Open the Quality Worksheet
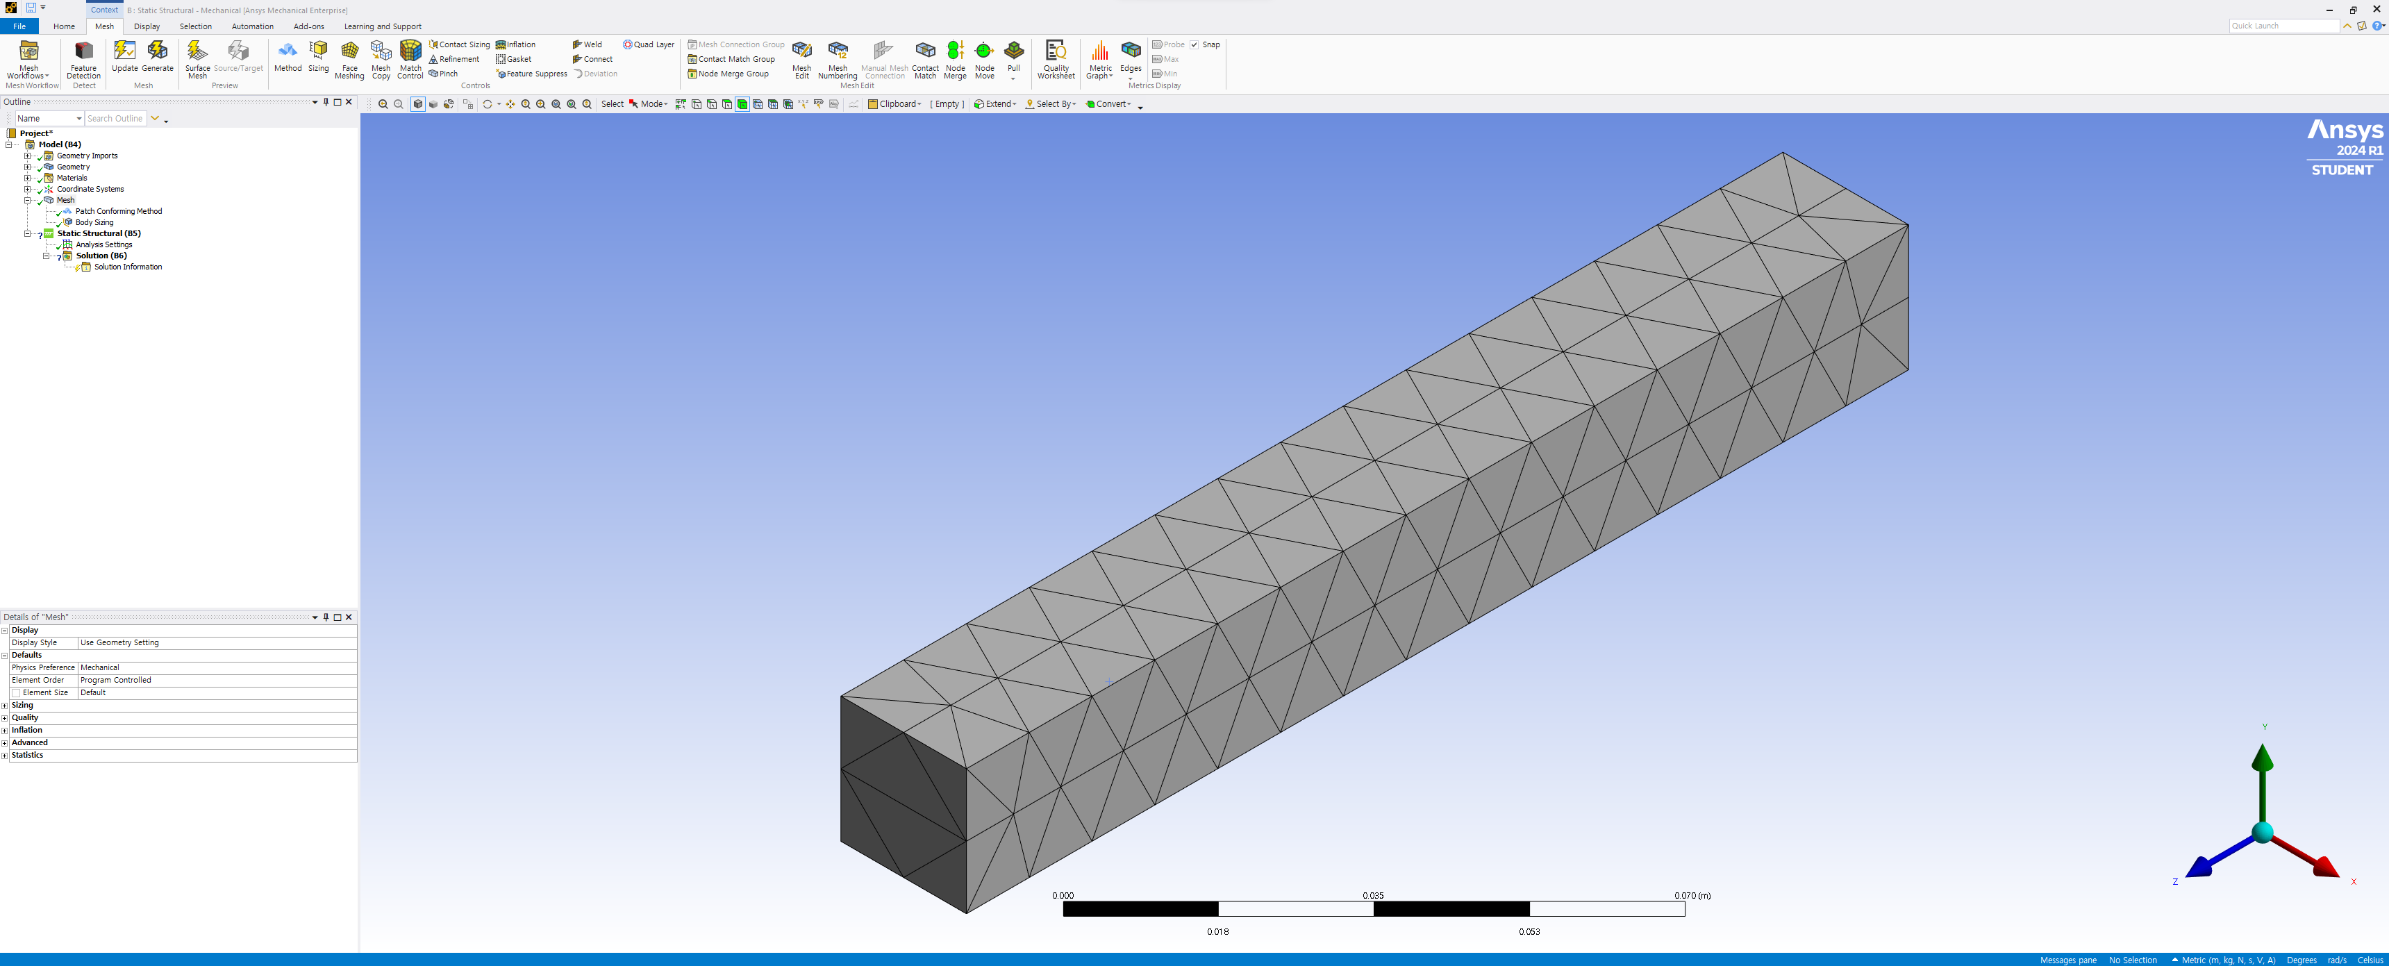 click(x=1056, y=60)
